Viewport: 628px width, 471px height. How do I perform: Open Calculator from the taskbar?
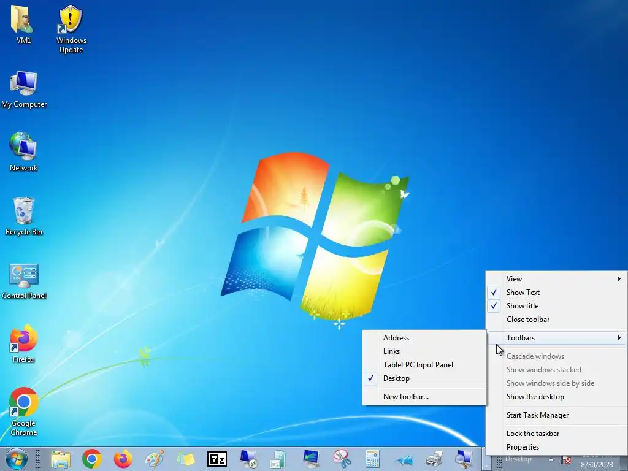coord(372,459)
